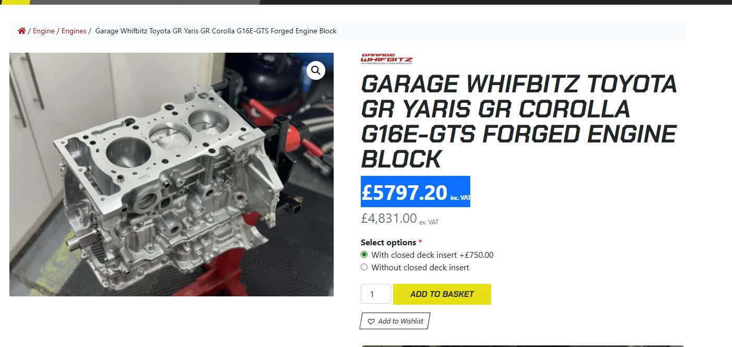The height and width of the screenshot is (347, 732).
Task: Go to the home page via house icon
Action: coord(21,31)
